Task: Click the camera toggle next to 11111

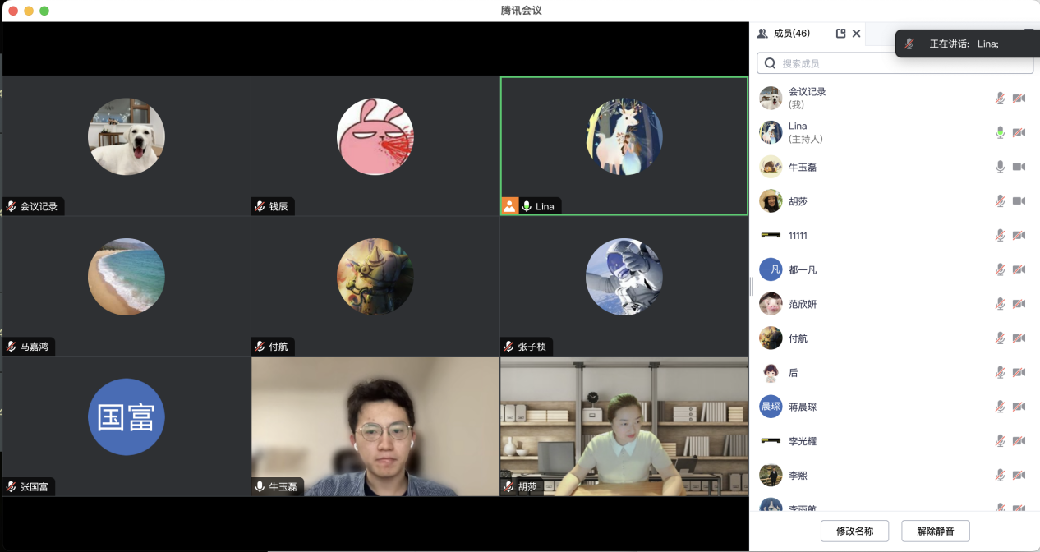Action: (1019, 235)
